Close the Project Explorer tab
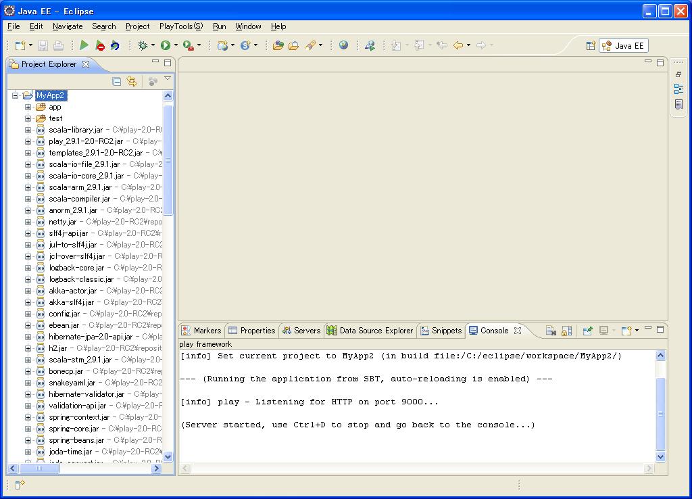The width and height of the screenshot is (692, 499). [86, 64]
